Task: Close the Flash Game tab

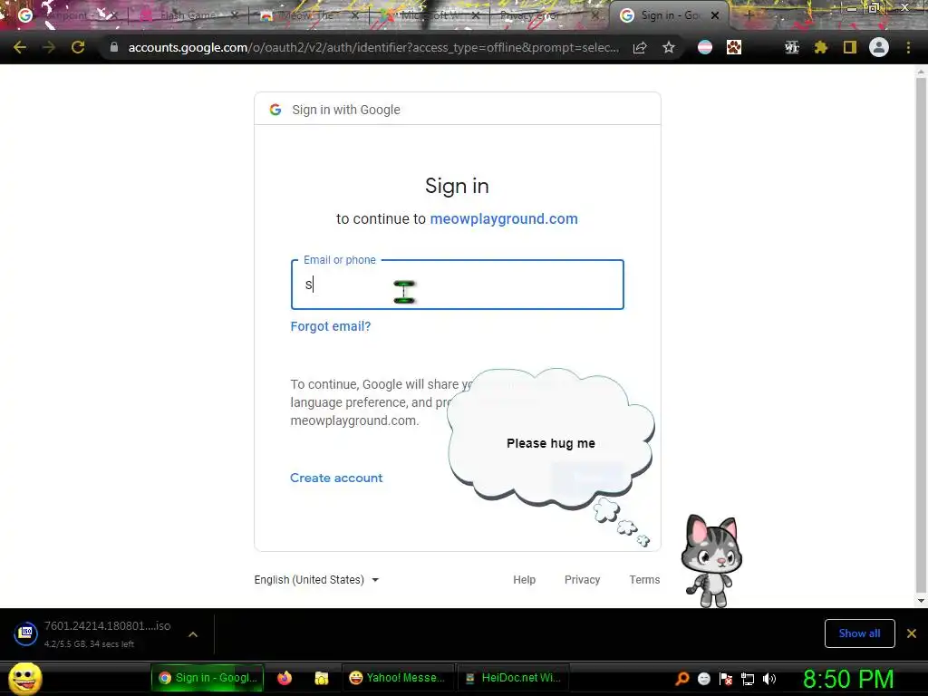Action: tap(235, 15)
